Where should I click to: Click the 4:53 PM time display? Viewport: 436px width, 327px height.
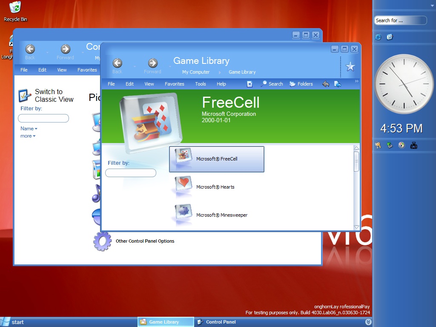pos(401,129)
